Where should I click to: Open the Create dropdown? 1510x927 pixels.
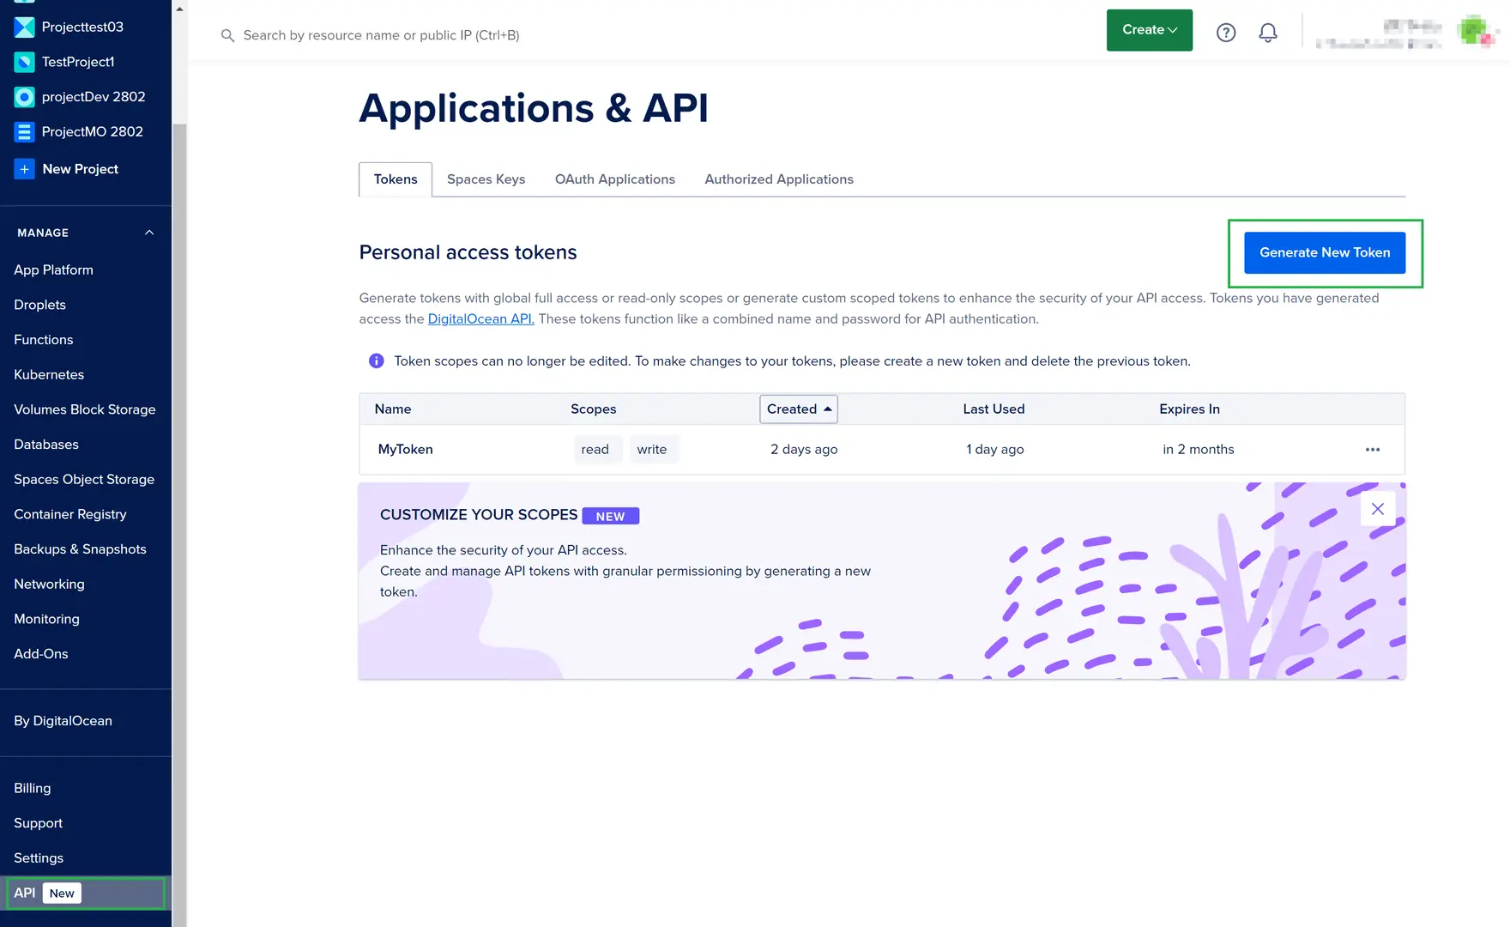pos(1150,30)
